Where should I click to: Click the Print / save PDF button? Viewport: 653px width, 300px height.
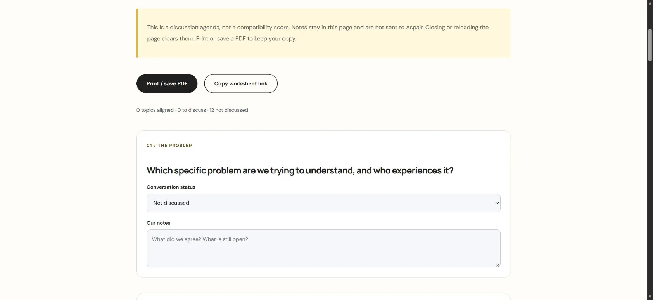(x=167, y=83)
